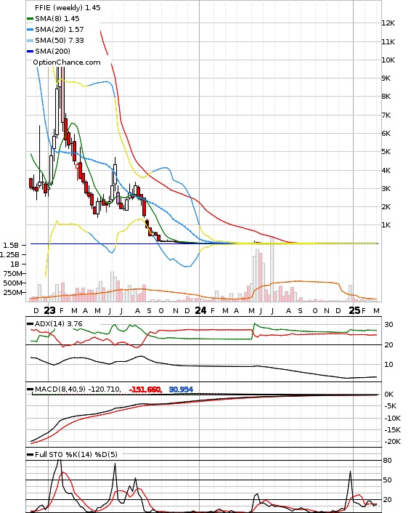Click the 1.5B volume axis label

pyautogui.click(x=12, y=245)
